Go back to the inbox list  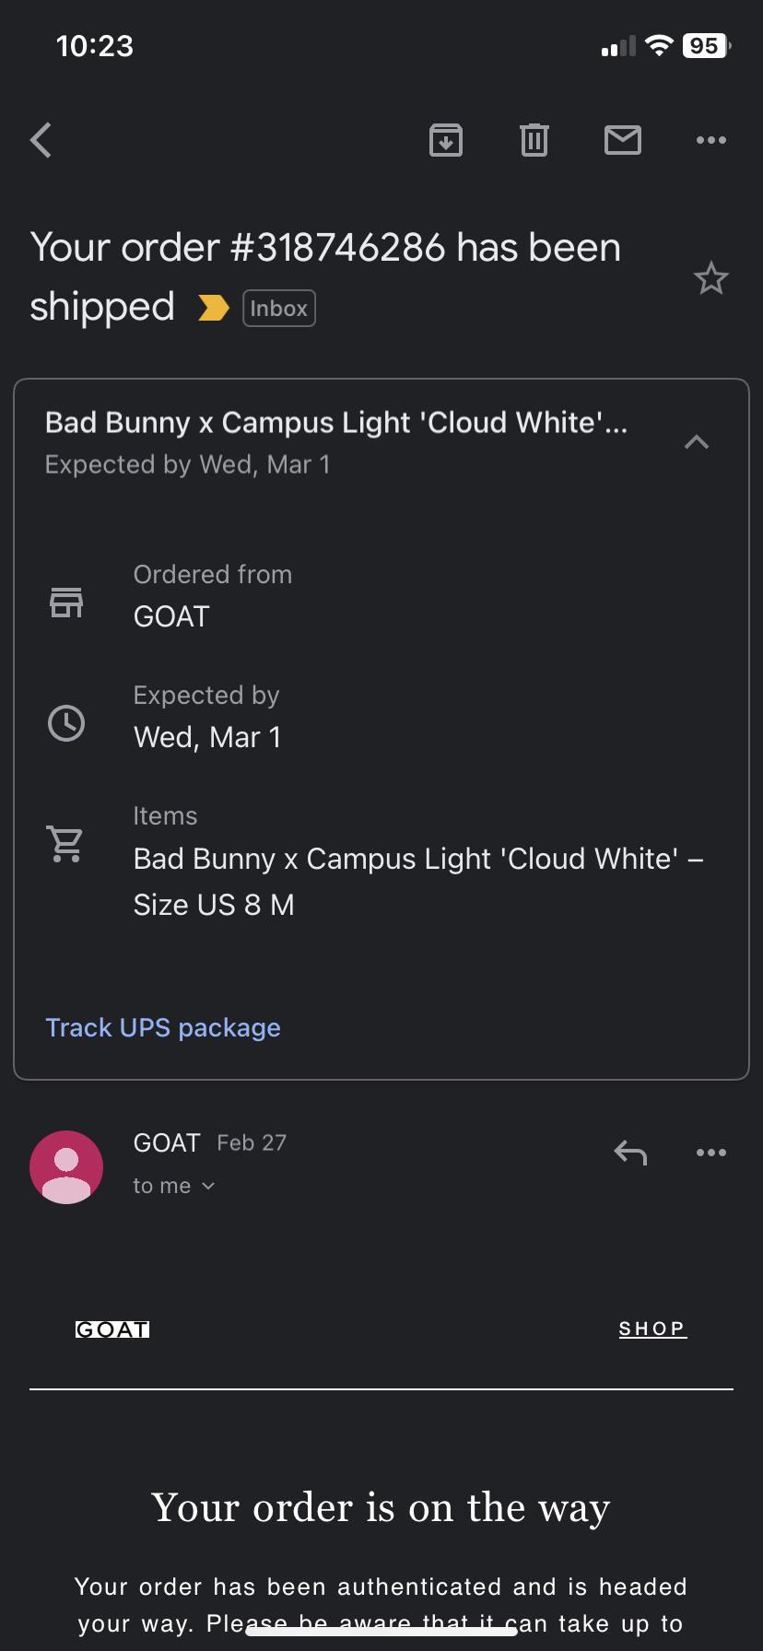41,141
